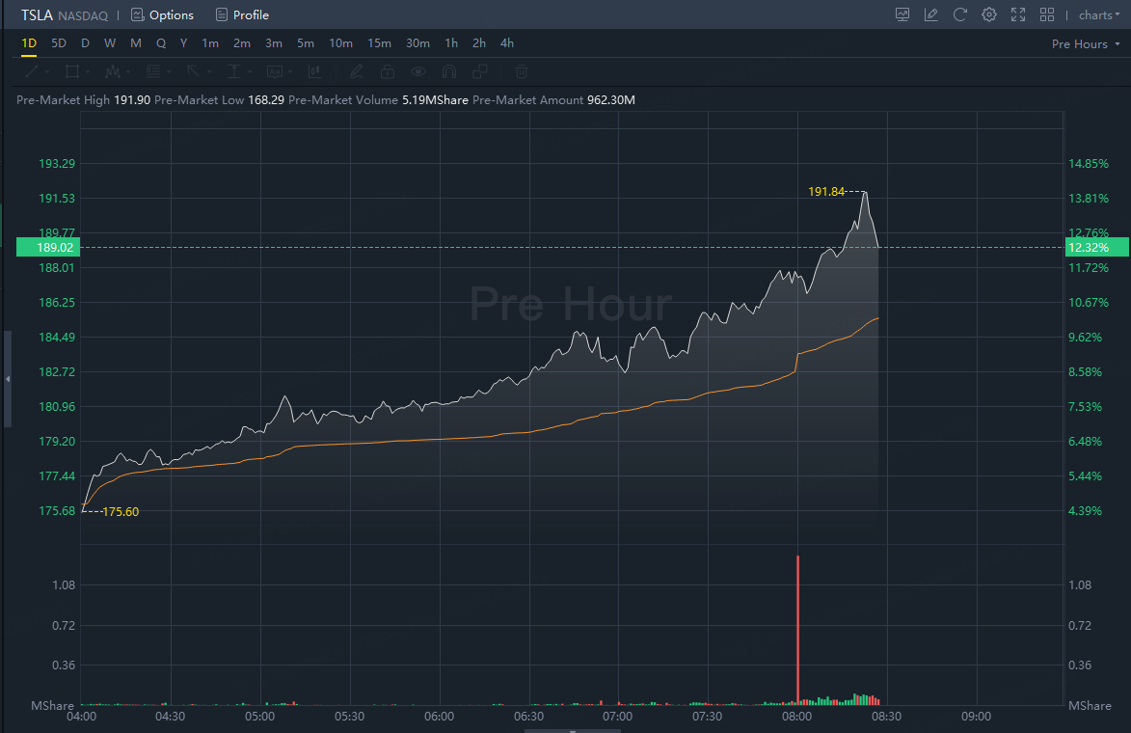Click the Pre-Market High 191.90 value
The height and width of the screenshot is (733, 1131).
[x=132, y=100]
